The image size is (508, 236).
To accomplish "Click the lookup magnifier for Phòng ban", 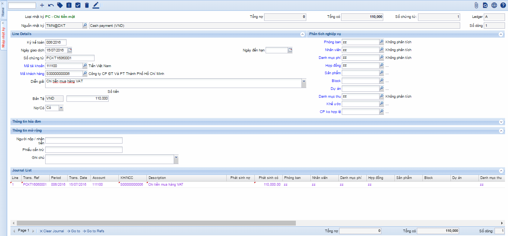I will click(381, 42).
